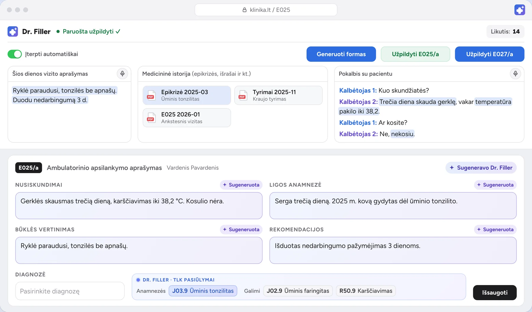Click Sugeneruota badge next to Ligos anamnezė

495,185
